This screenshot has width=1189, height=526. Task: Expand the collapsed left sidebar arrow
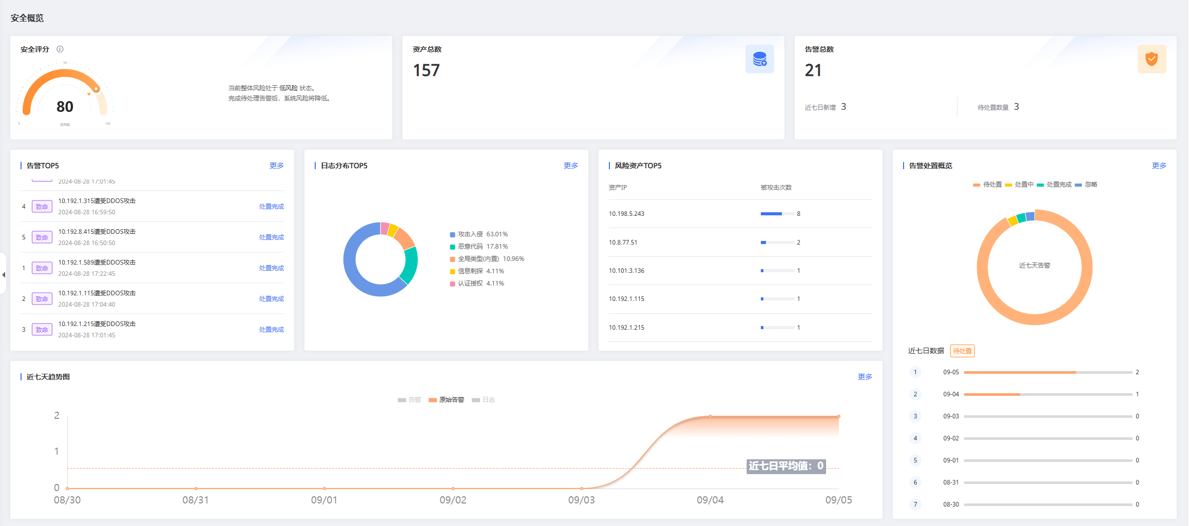coord(3,275)
